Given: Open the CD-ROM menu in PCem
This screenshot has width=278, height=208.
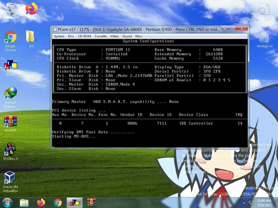Looking at the screenshot, I should (84, 36).
